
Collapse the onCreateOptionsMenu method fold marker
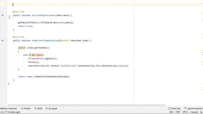pyautogui.click(x=7, y=16)
